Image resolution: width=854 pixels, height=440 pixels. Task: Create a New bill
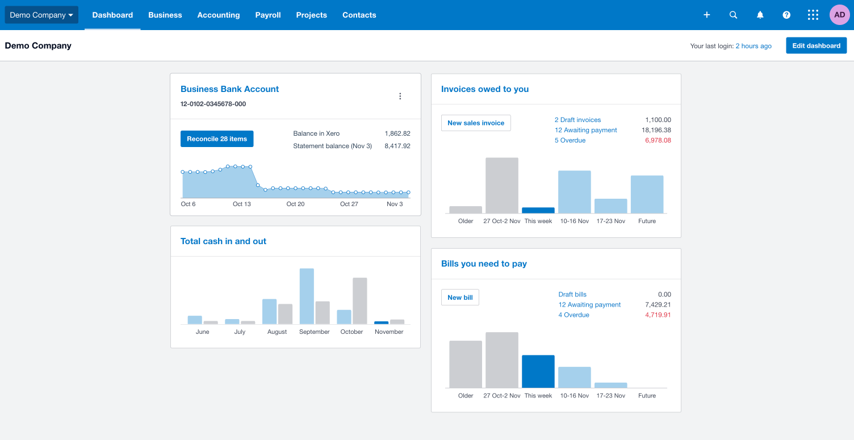click(x=460, y=297)
